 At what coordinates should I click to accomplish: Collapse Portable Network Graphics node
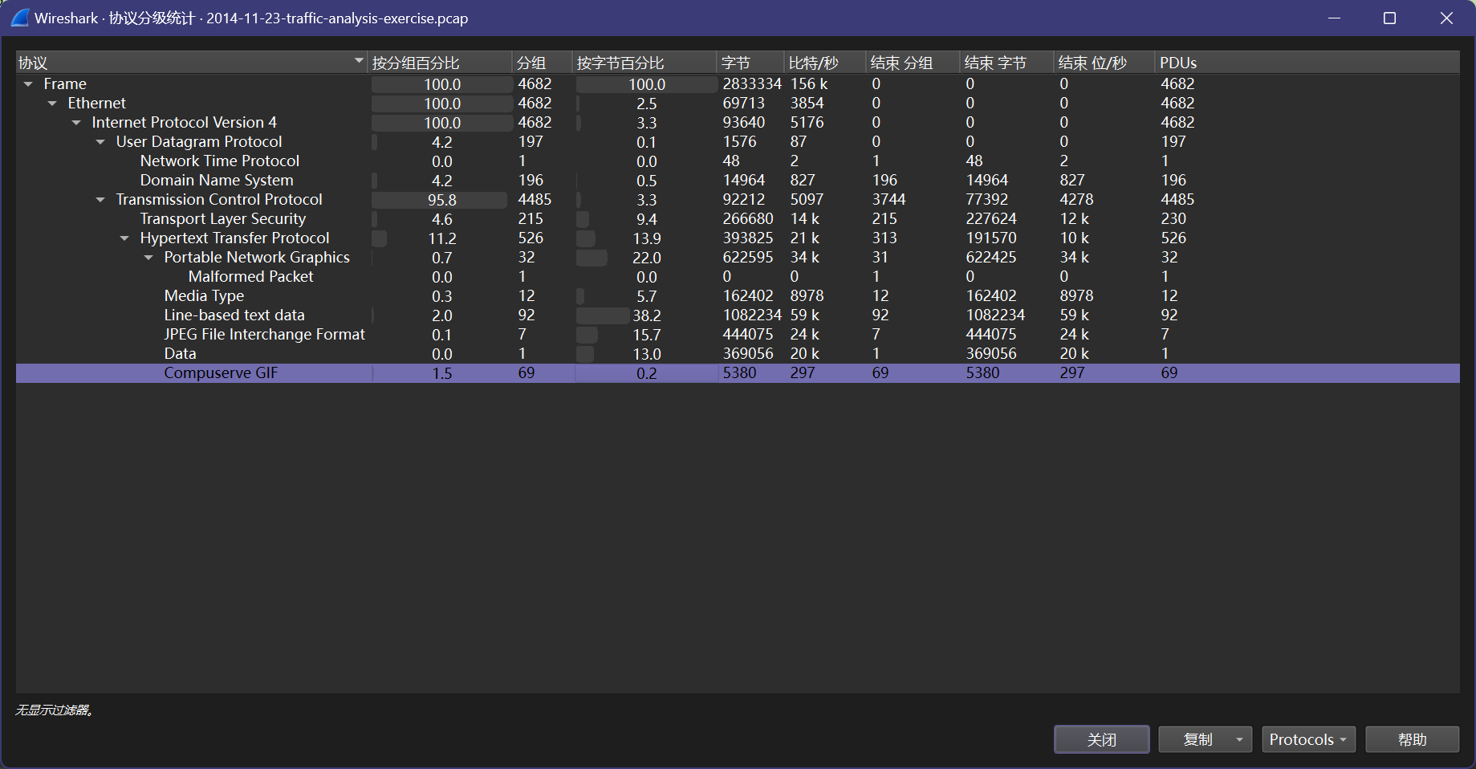(148, 258)
